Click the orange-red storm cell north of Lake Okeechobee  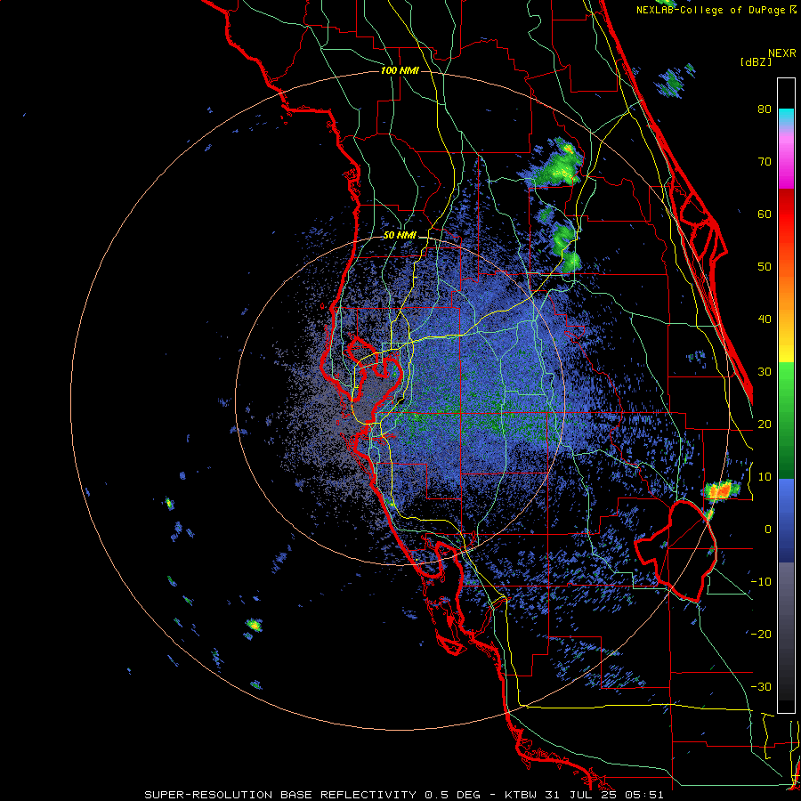[721, 489]
